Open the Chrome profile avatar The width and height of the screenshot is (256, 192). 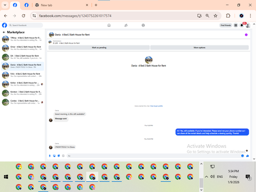coord(241,16)
